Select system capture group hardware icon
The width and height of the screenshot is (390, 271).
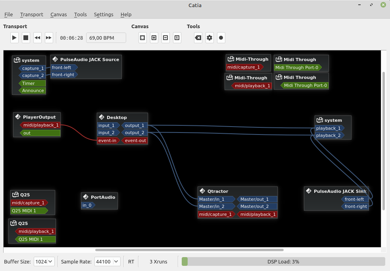pyautogui.click(x=17, y=60)
